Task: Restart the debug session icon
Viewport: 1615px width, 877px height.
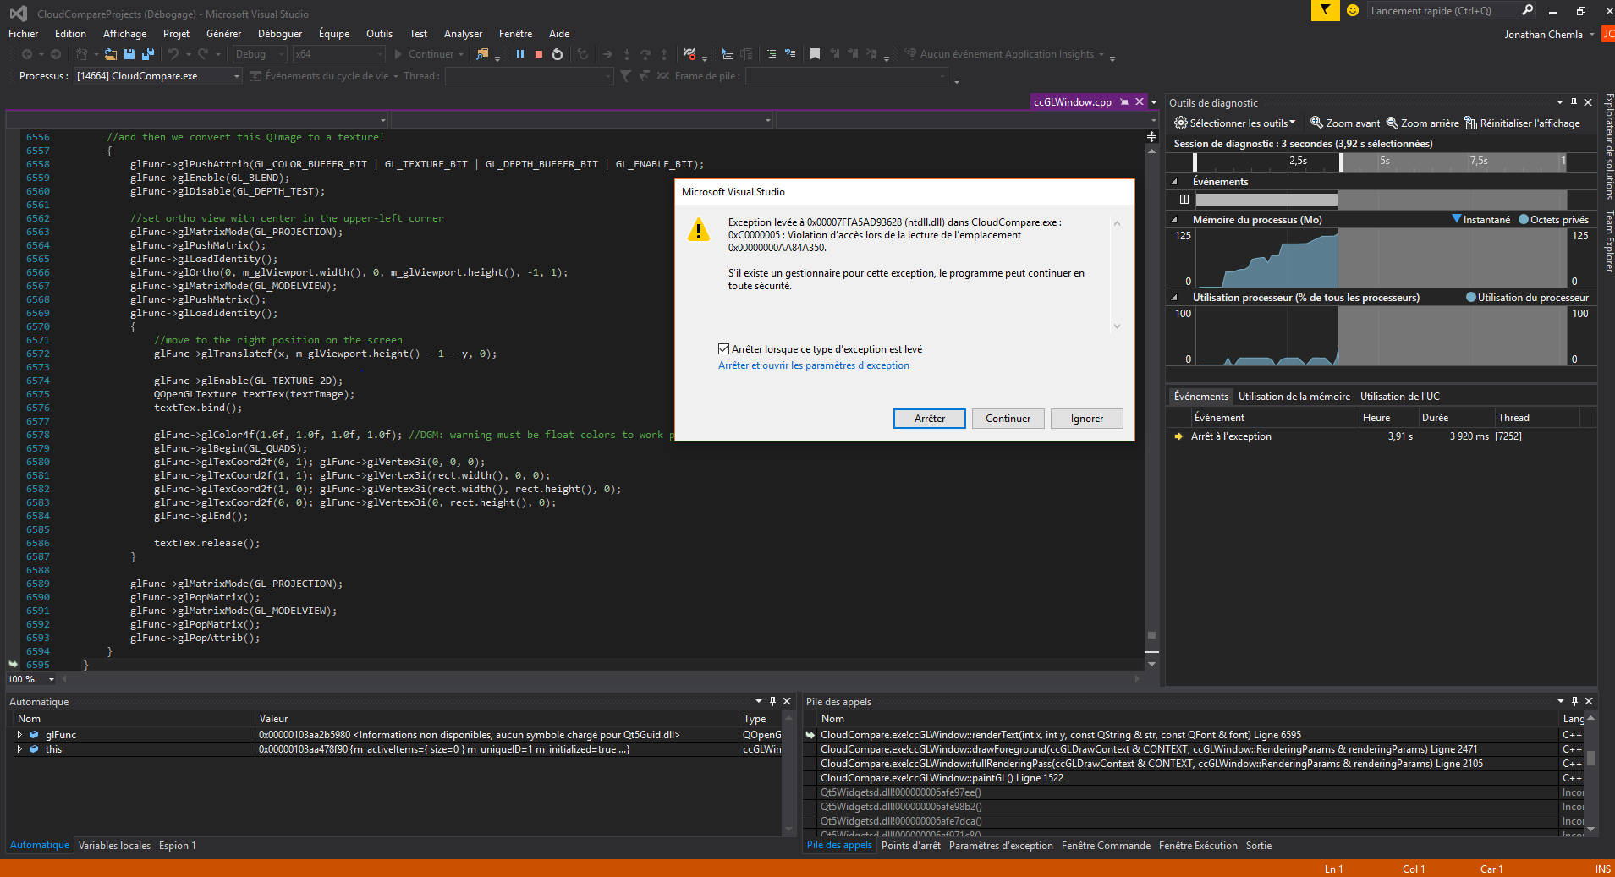Action: coord(558,54)
